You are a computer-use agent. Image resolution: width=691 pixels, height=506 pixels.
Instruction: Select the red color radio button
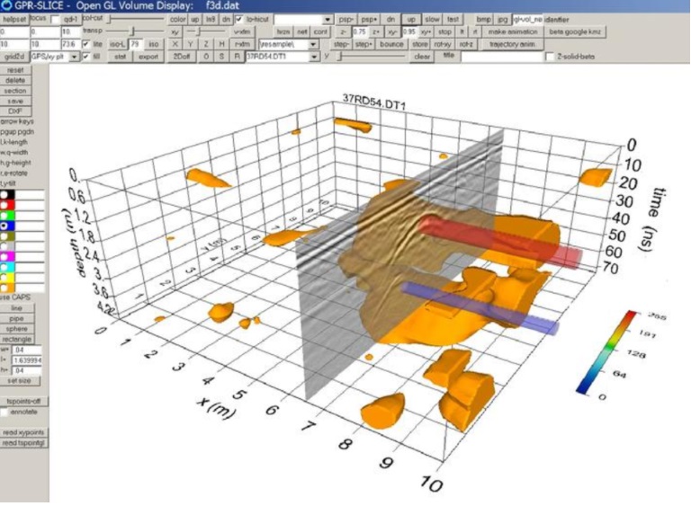(x=4, y=205)
